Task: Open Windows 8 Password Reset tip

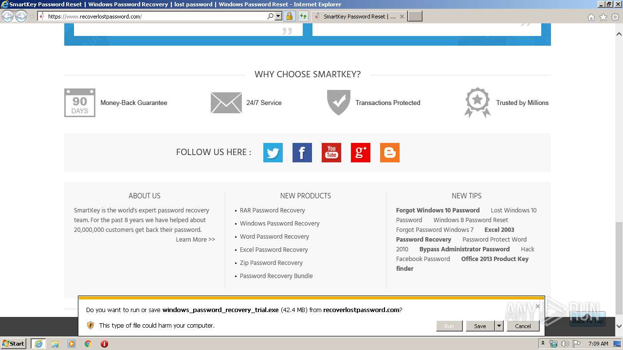Action: [471, 220]
